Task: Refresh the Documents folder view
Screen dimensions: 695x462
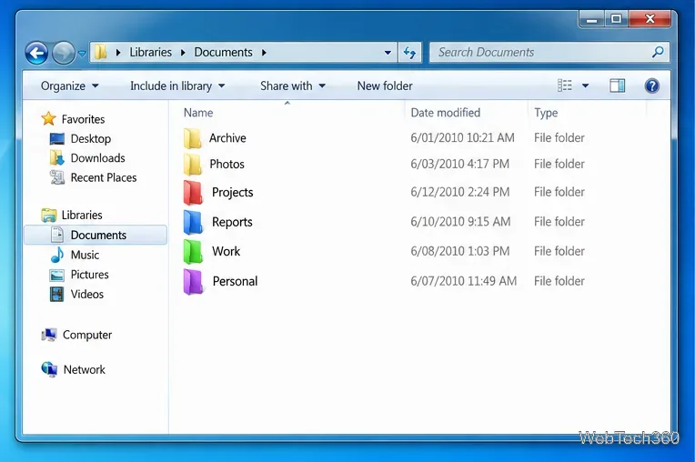Action: point(409,53)
